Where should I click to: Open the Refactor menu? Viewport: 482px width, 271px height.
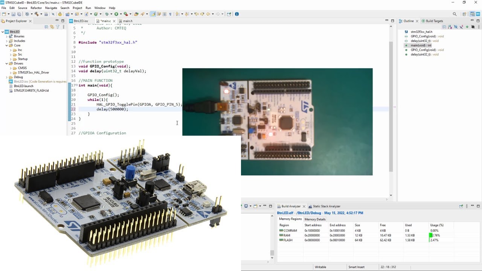(x=36, y=8)
